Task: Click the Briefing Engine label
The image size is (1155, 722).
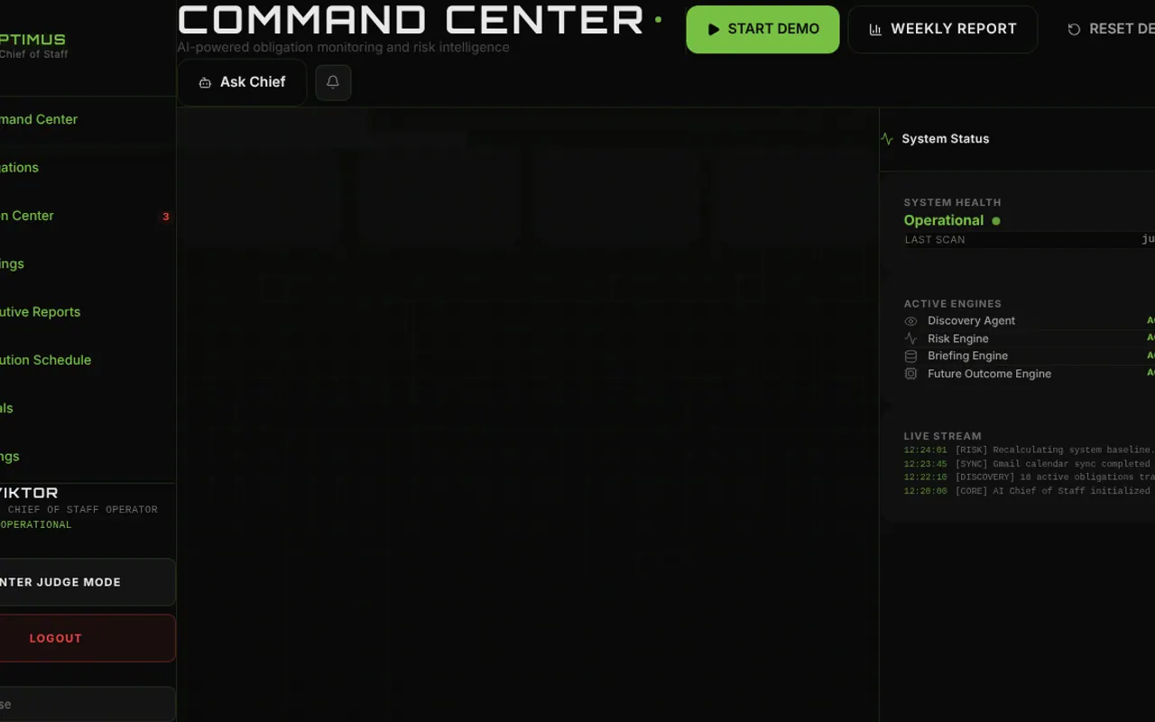Action: pyautogui.click(x=967, y=356)
